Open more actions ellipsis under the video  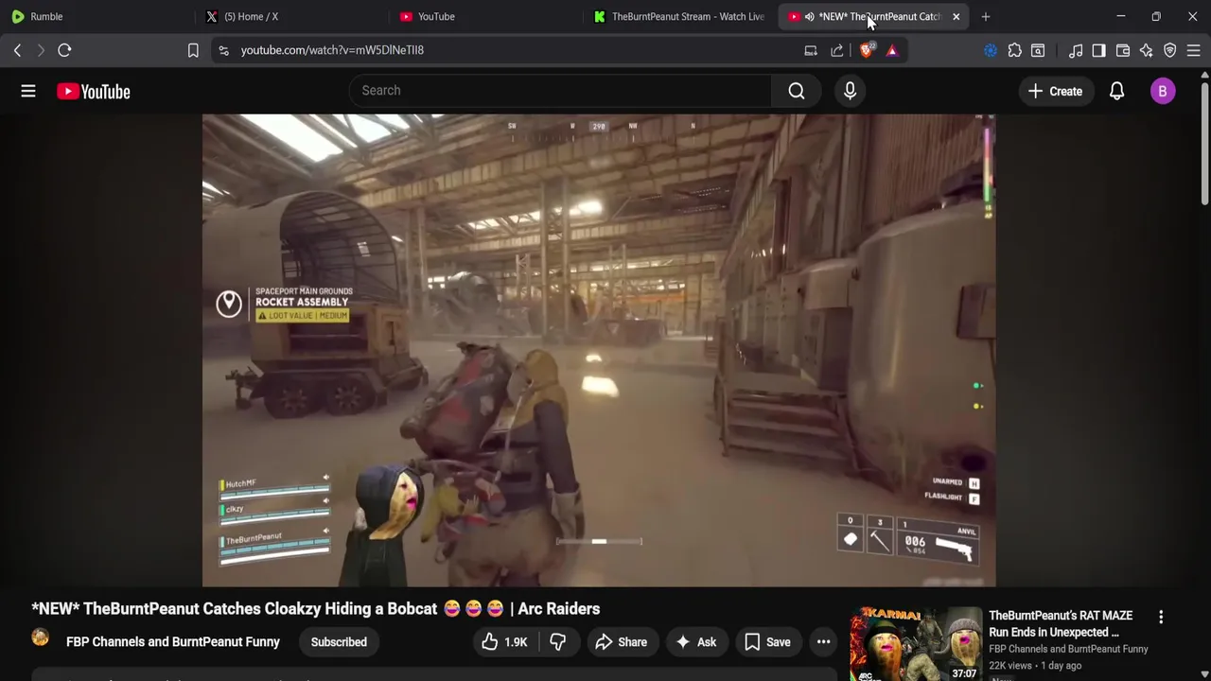pos(823,642)
